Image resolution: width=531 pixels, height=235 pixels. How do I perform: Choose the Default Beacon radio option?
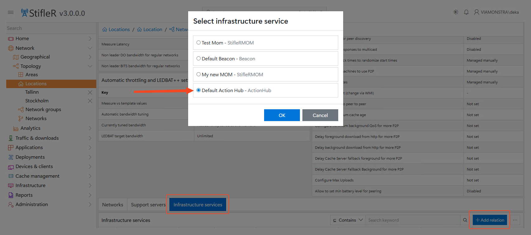[198, 59]
